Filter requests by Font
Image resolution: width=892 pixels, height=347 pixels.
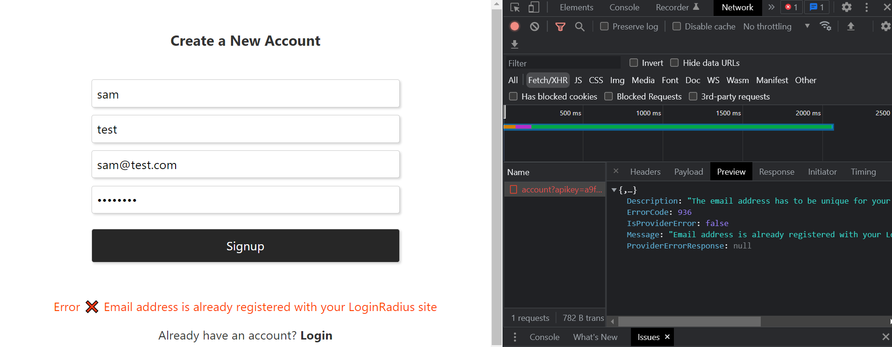pos(670,80)
